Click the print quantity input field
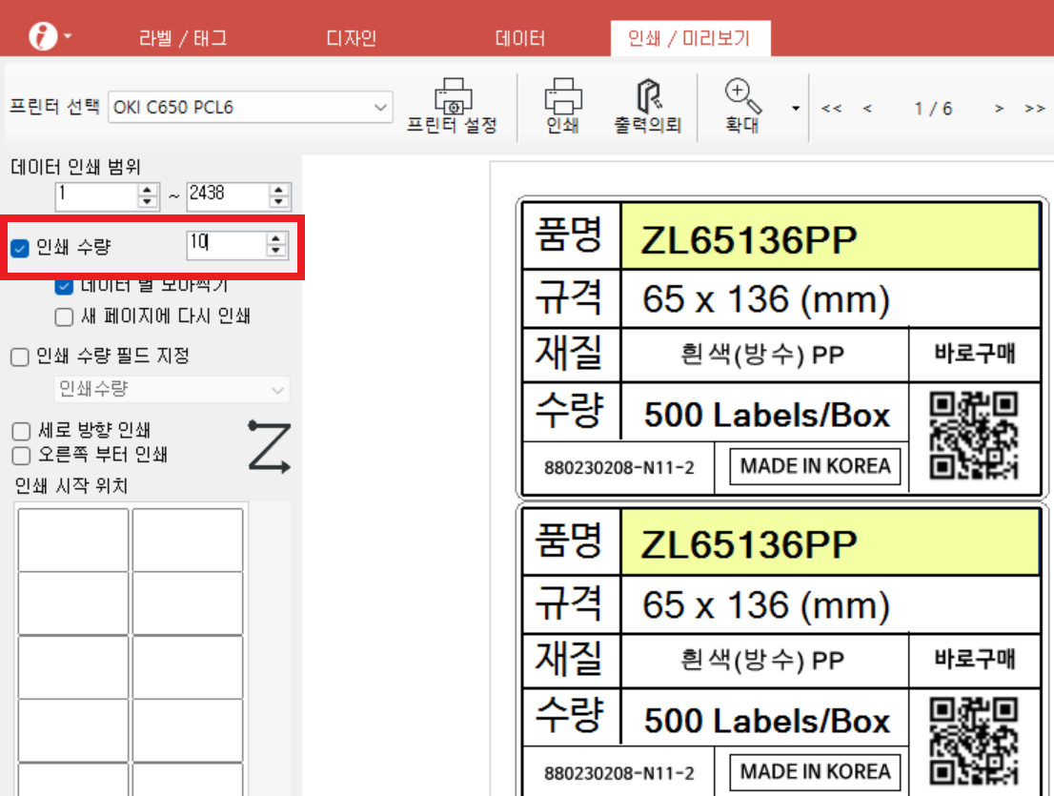The width and height of the screenshot is (1054, 796). pos(226,245)
